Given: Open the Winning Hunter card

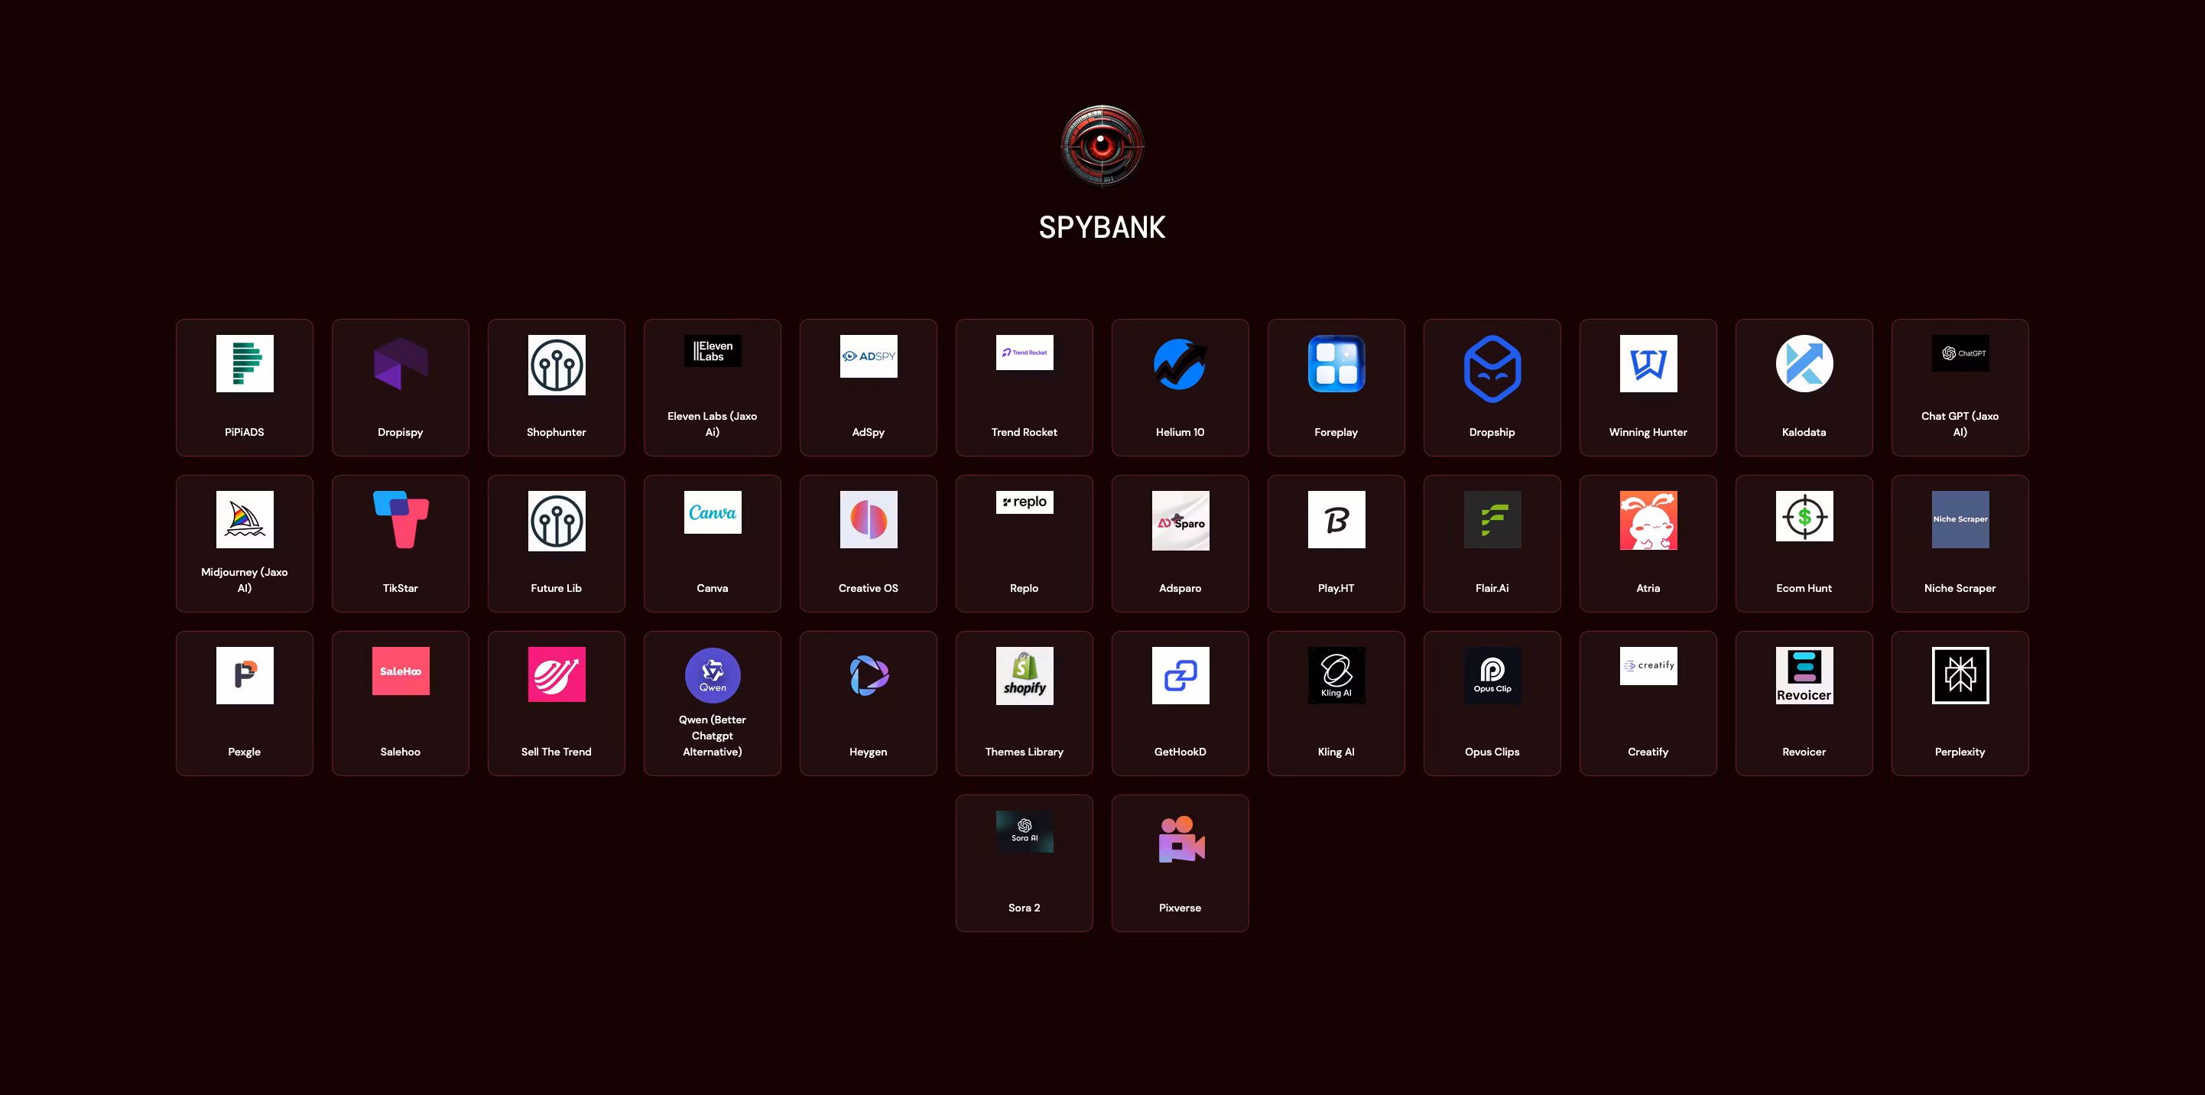Looking at the screenshot, I should coord(1648,388).
